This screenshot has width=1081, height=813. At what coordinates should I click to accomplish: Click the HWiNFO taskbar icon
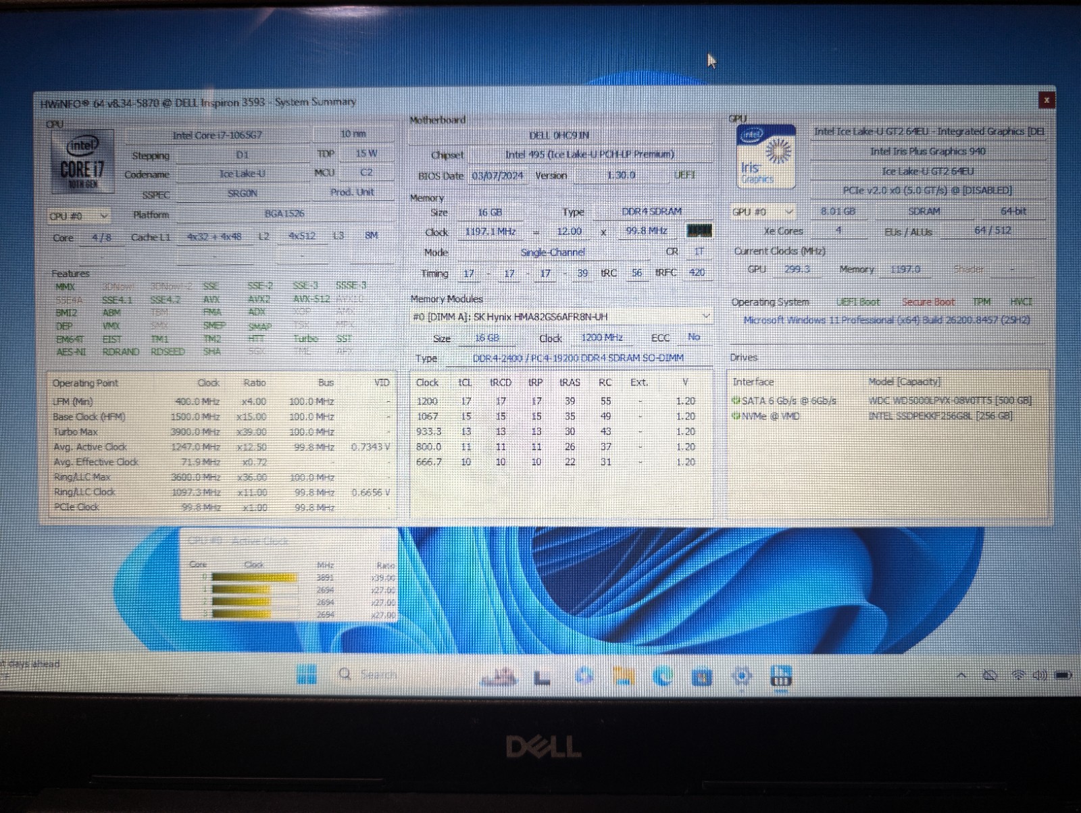click(x=781, y=675)
